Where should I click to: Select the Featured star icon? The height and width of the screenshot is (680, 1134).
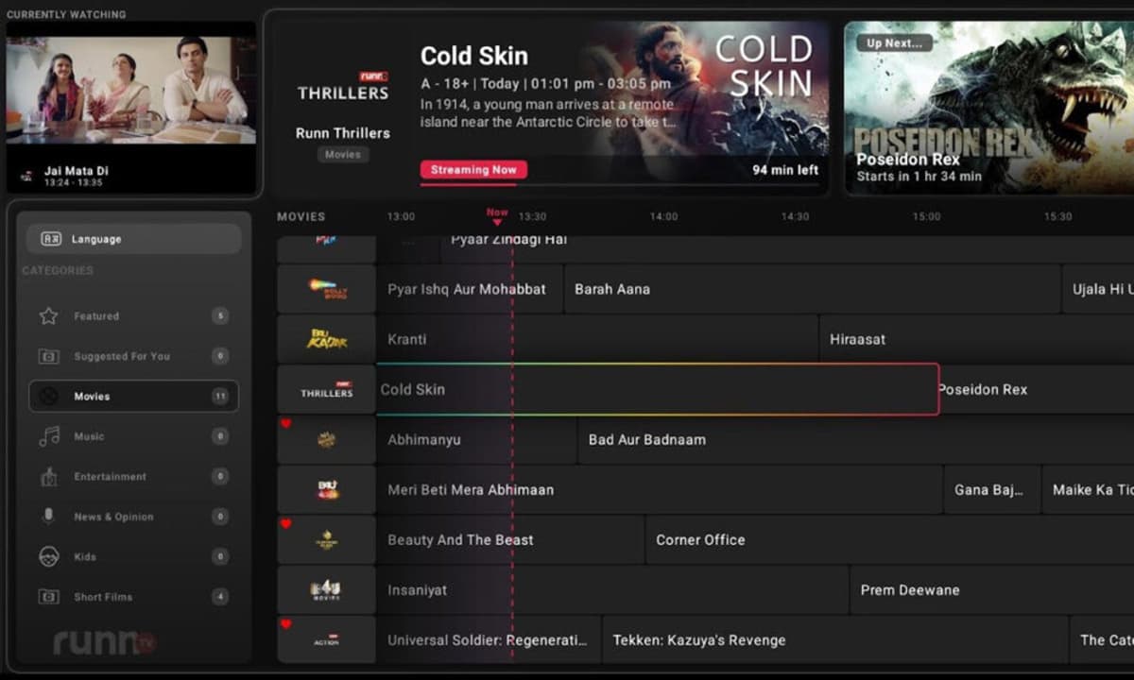[x=48, y=316]
